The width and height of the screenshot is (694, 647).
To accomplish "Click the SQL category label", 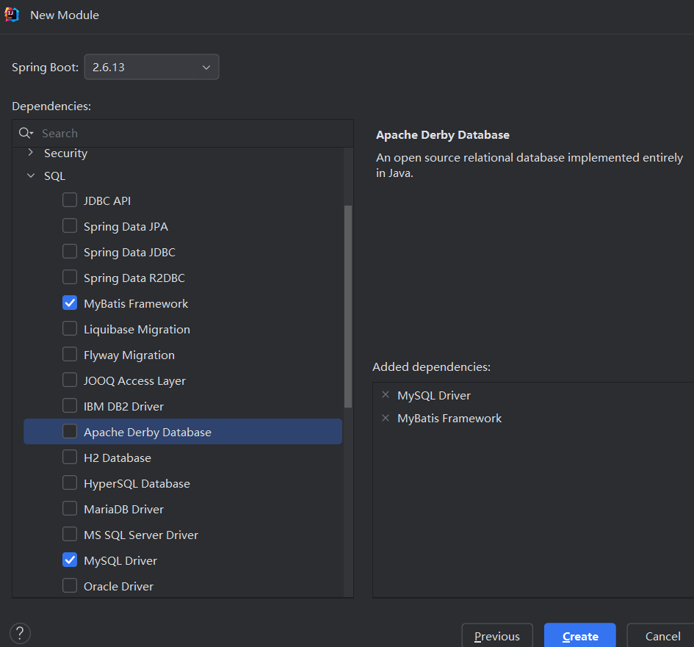I will (x=54, y=176).
